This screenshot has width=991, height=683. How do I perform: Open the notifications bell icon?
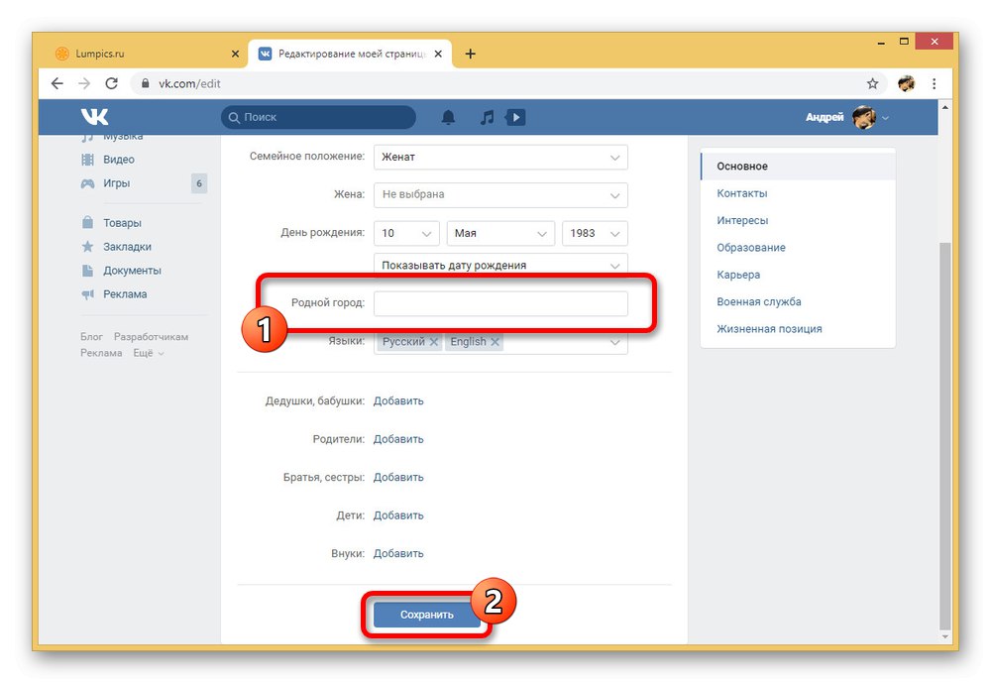(x=448, y=117)
